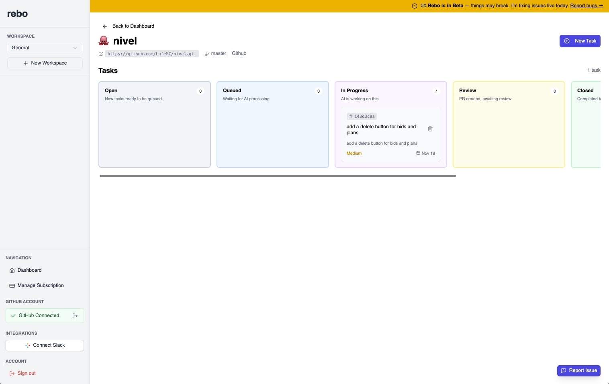Click the Slack icon in the sidebar

click(x=28, y=345)
